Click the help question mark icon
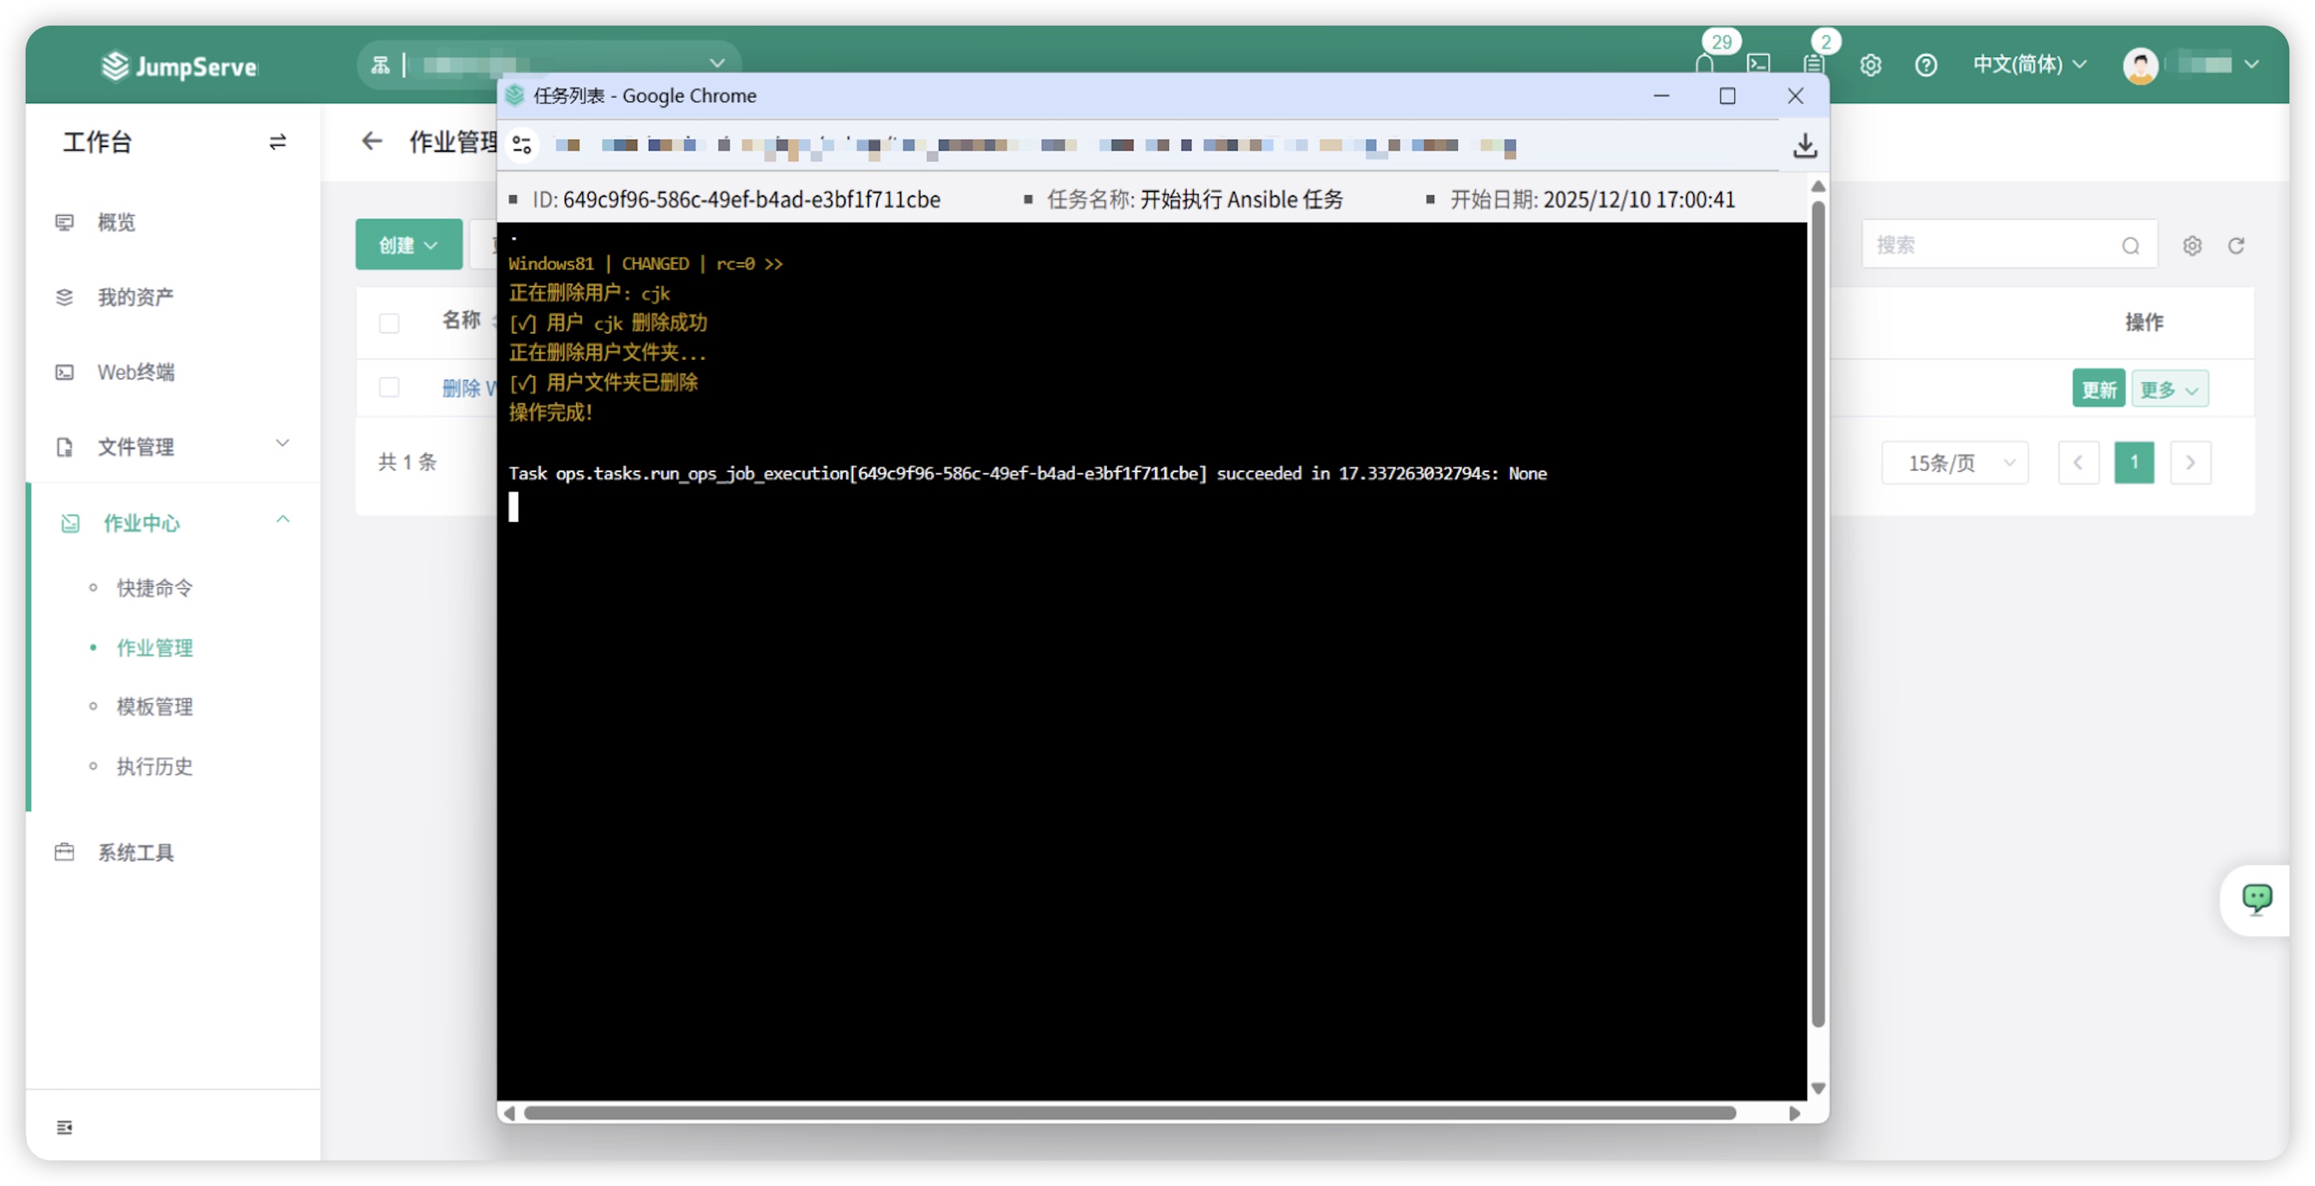Image resolution: width=2315 pixels, height=1186 pixels. [x=1925, y=65]
